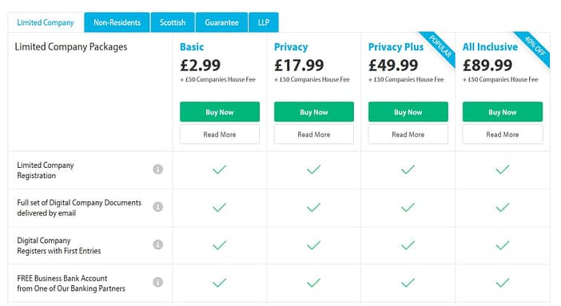Switch to the Non-Residents tab

117,22
